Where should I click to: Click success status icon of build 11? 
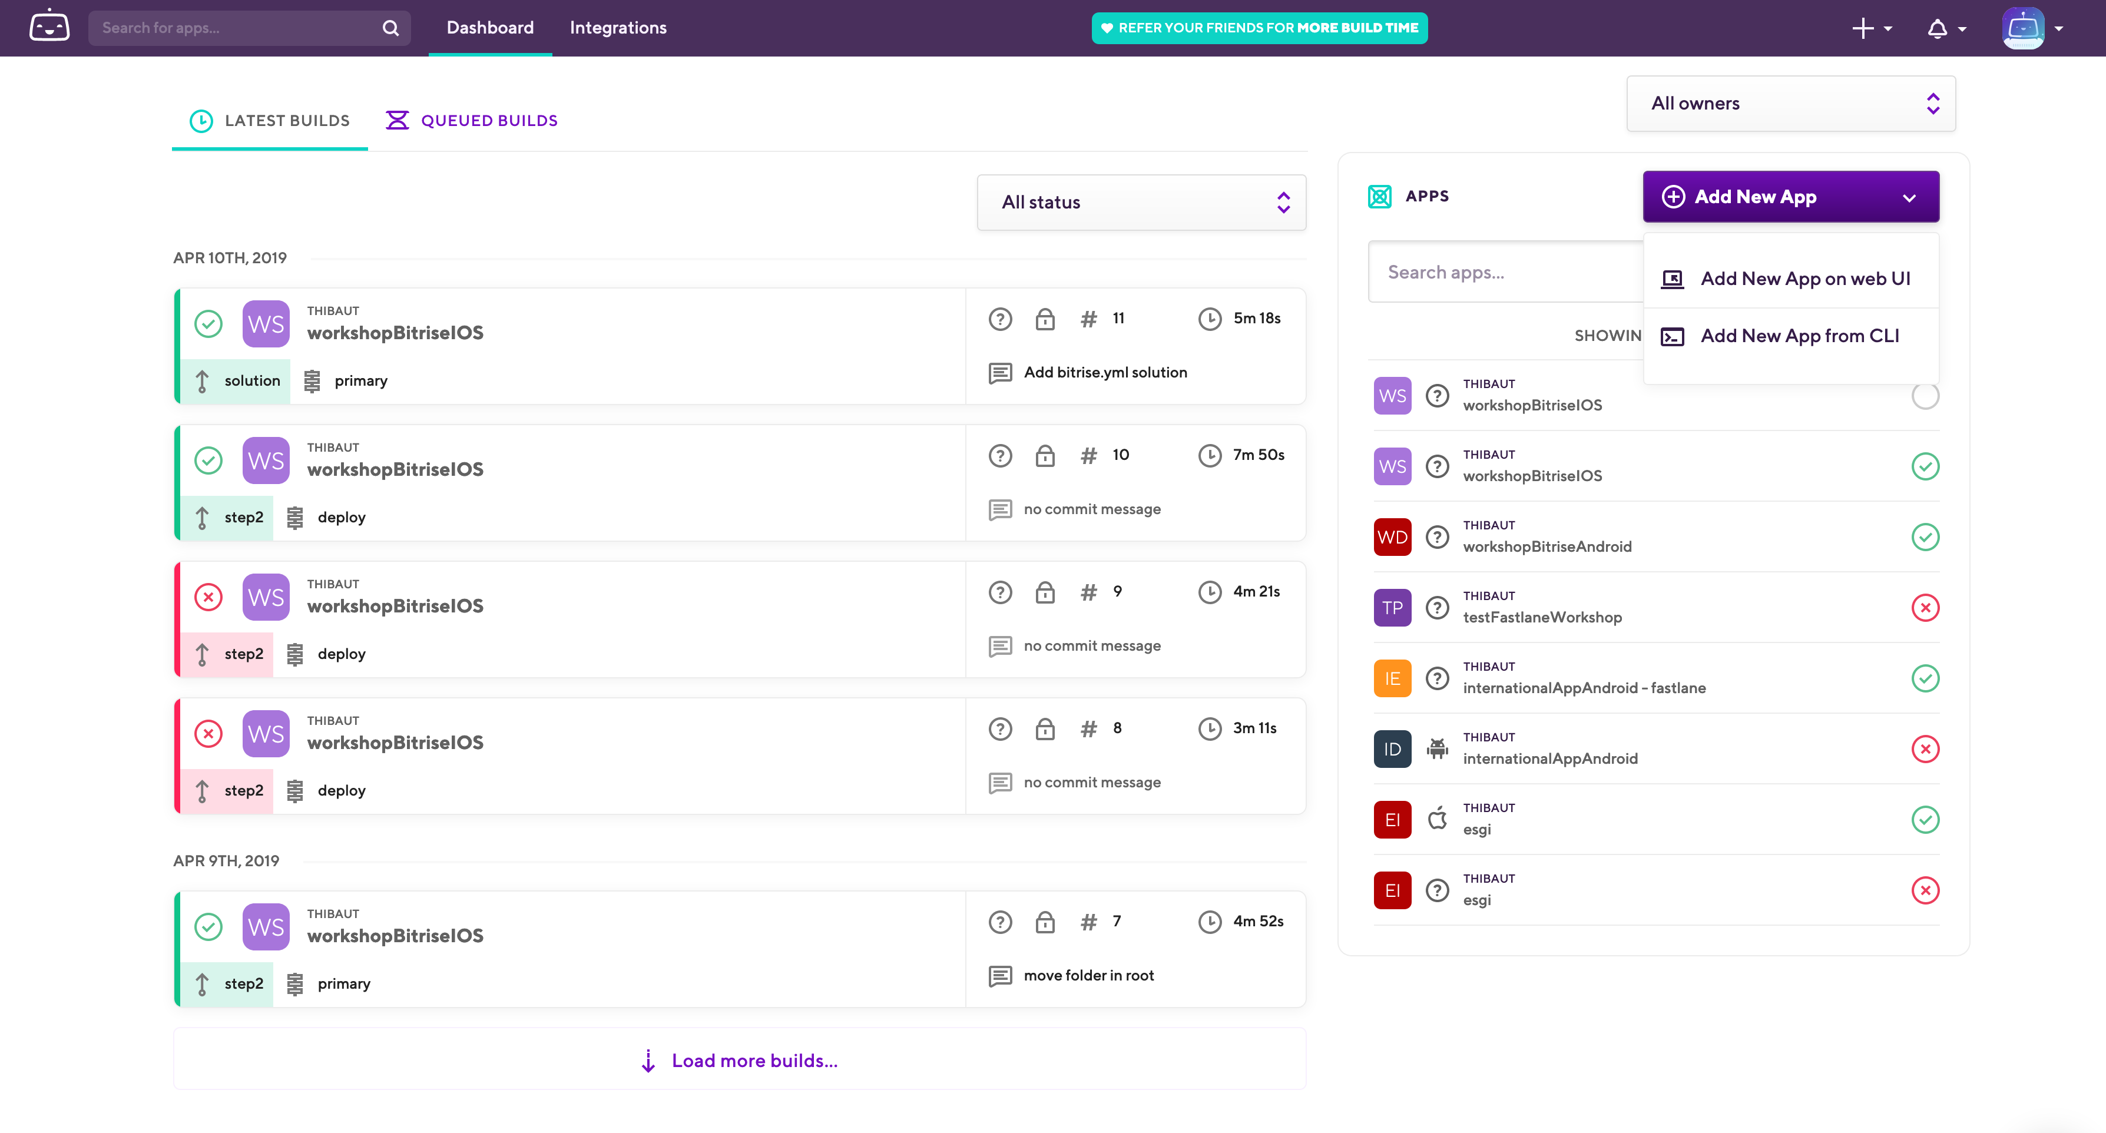[x=208, y=324]
